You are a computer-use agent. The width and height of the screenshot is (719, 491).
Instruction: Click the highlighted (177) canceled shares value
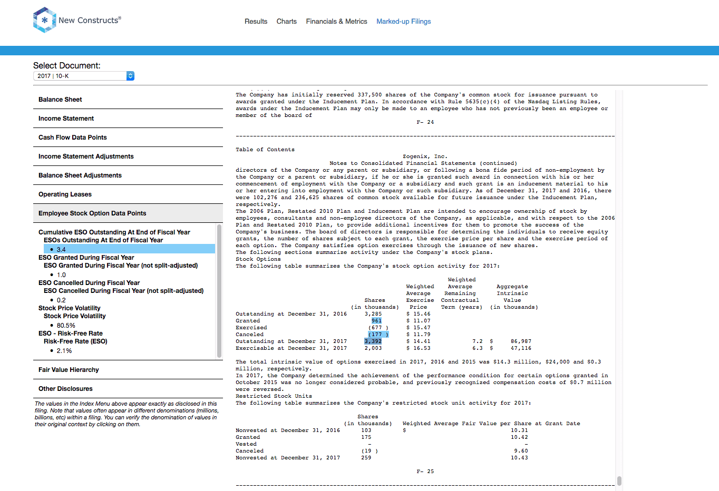(378, 335)
